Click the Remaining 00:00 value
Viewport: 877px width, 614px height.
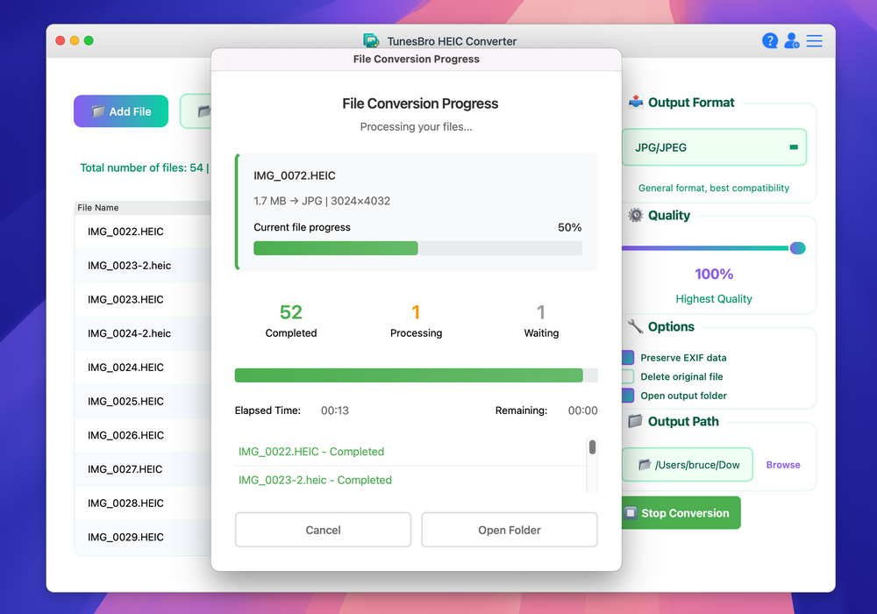(x=583, y=411)
